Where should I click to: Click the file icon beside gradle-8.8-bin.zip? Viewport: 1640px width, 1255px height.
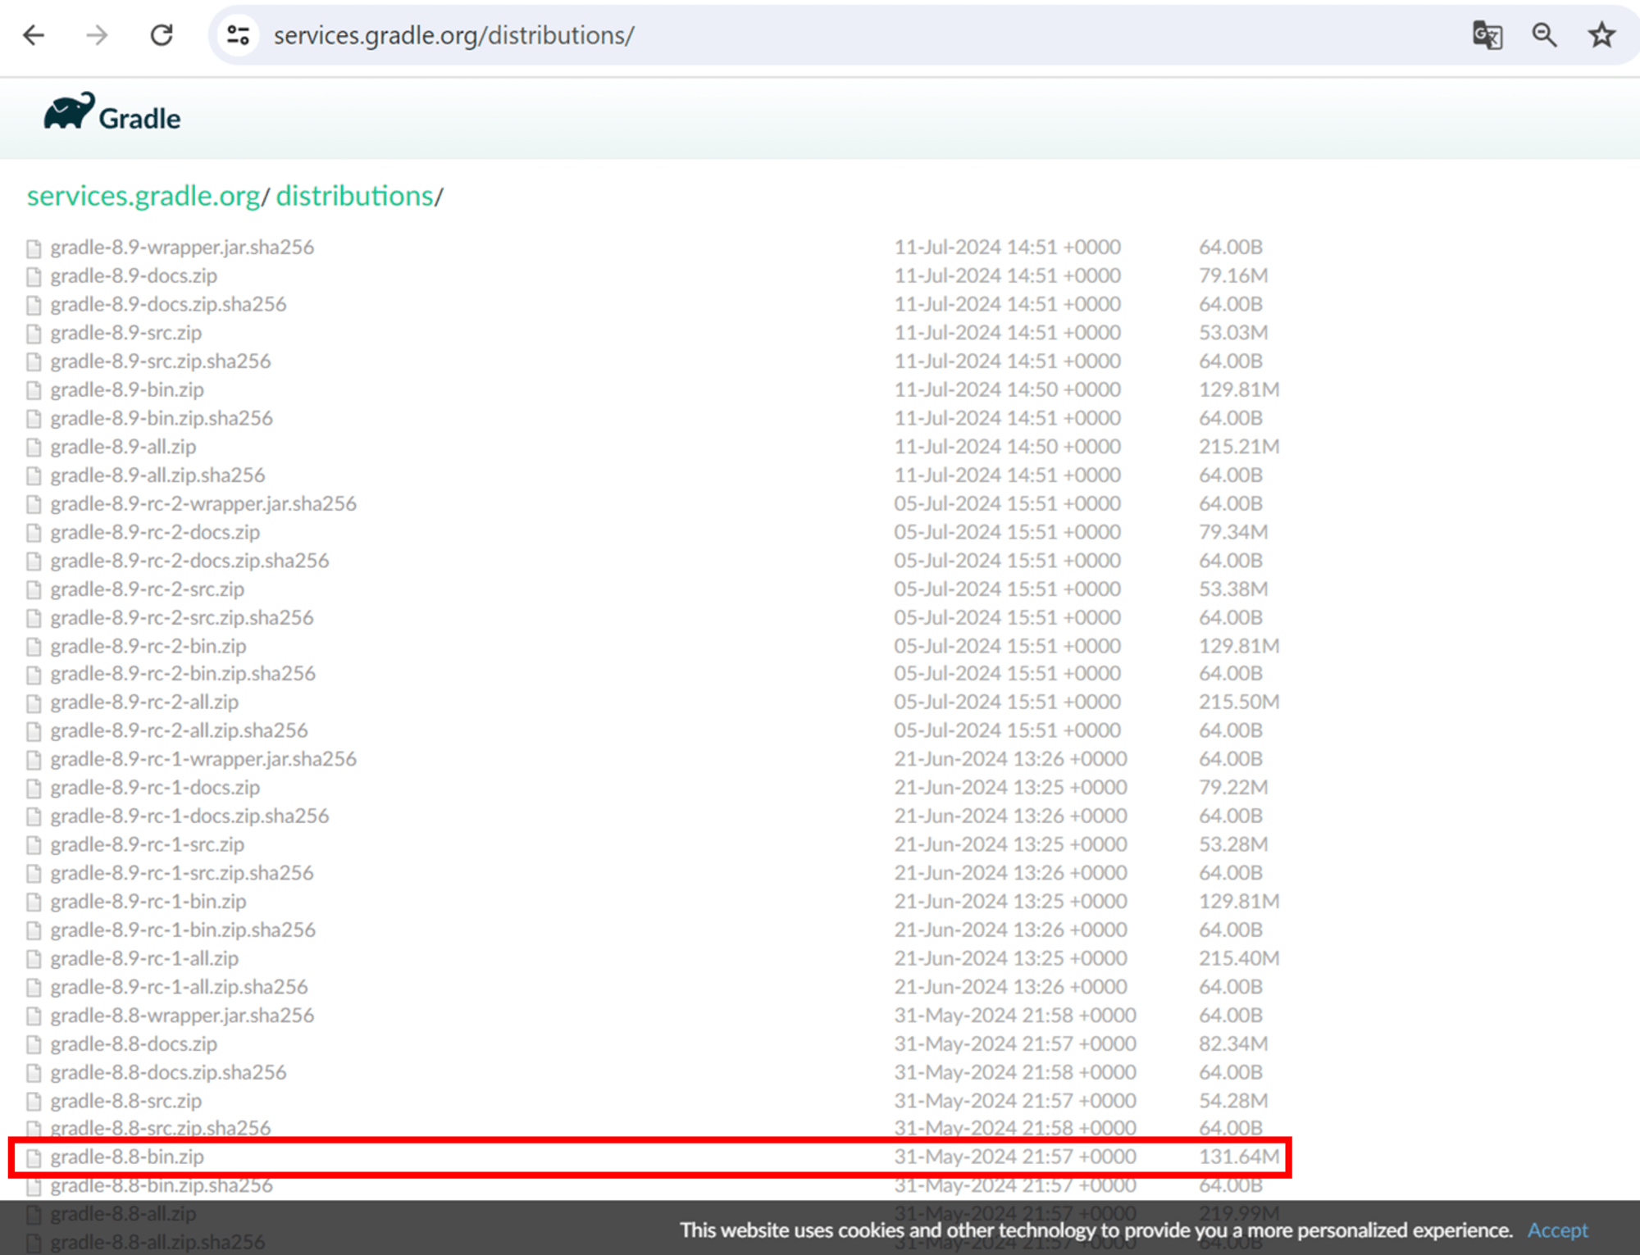coord(34,1157)
